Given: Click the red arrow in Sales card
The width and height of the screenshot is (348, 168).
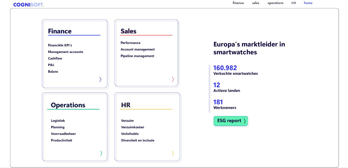Looking at the screenshot, I should (x=173, y=79).
